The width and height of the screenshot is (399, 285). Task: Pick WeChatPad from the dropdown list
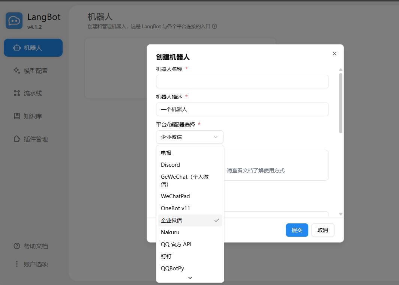pyautogui.click(x=190, y=196)
